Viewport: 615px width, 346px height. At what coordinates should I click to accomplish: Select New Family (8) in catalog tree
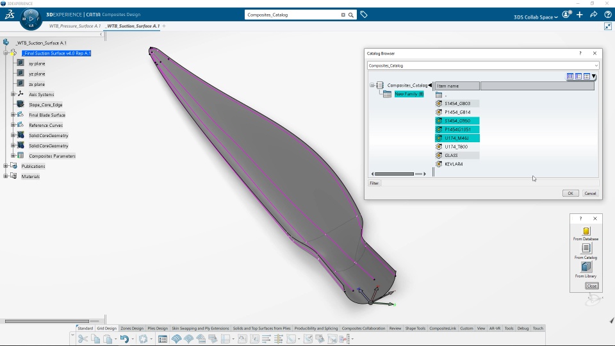409,94
